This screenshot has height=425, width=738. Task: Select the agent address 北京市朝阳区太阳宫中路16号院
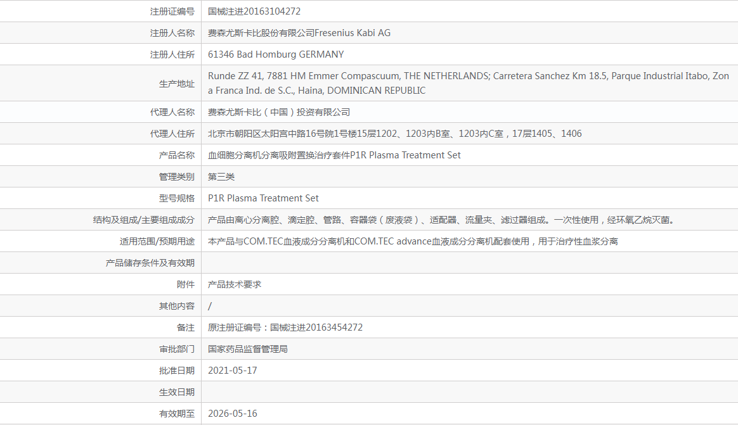(395, 134)
